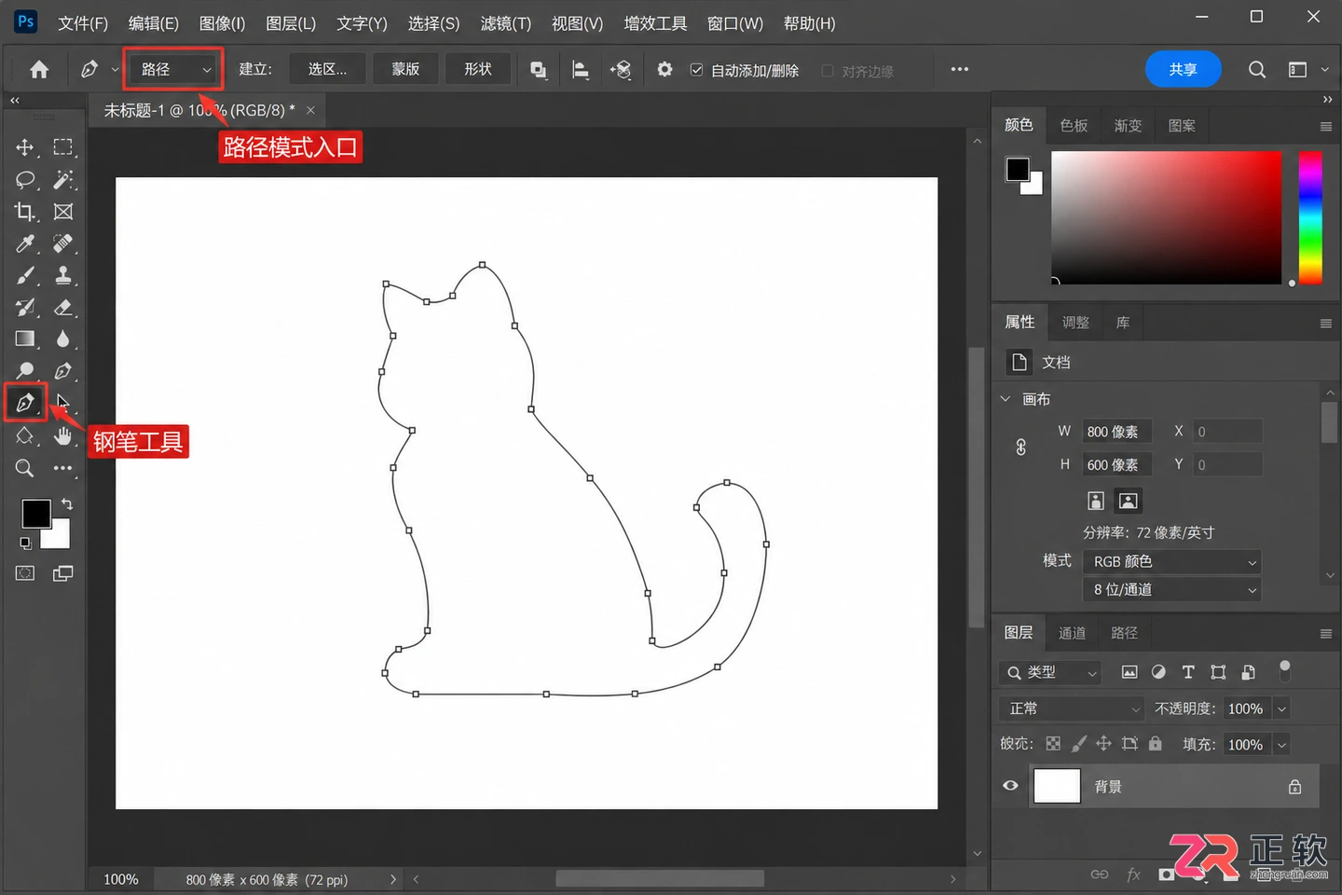Select the Magic Wand tool
The height and width of the screenshot is (895, 1342).
point(63,179)
